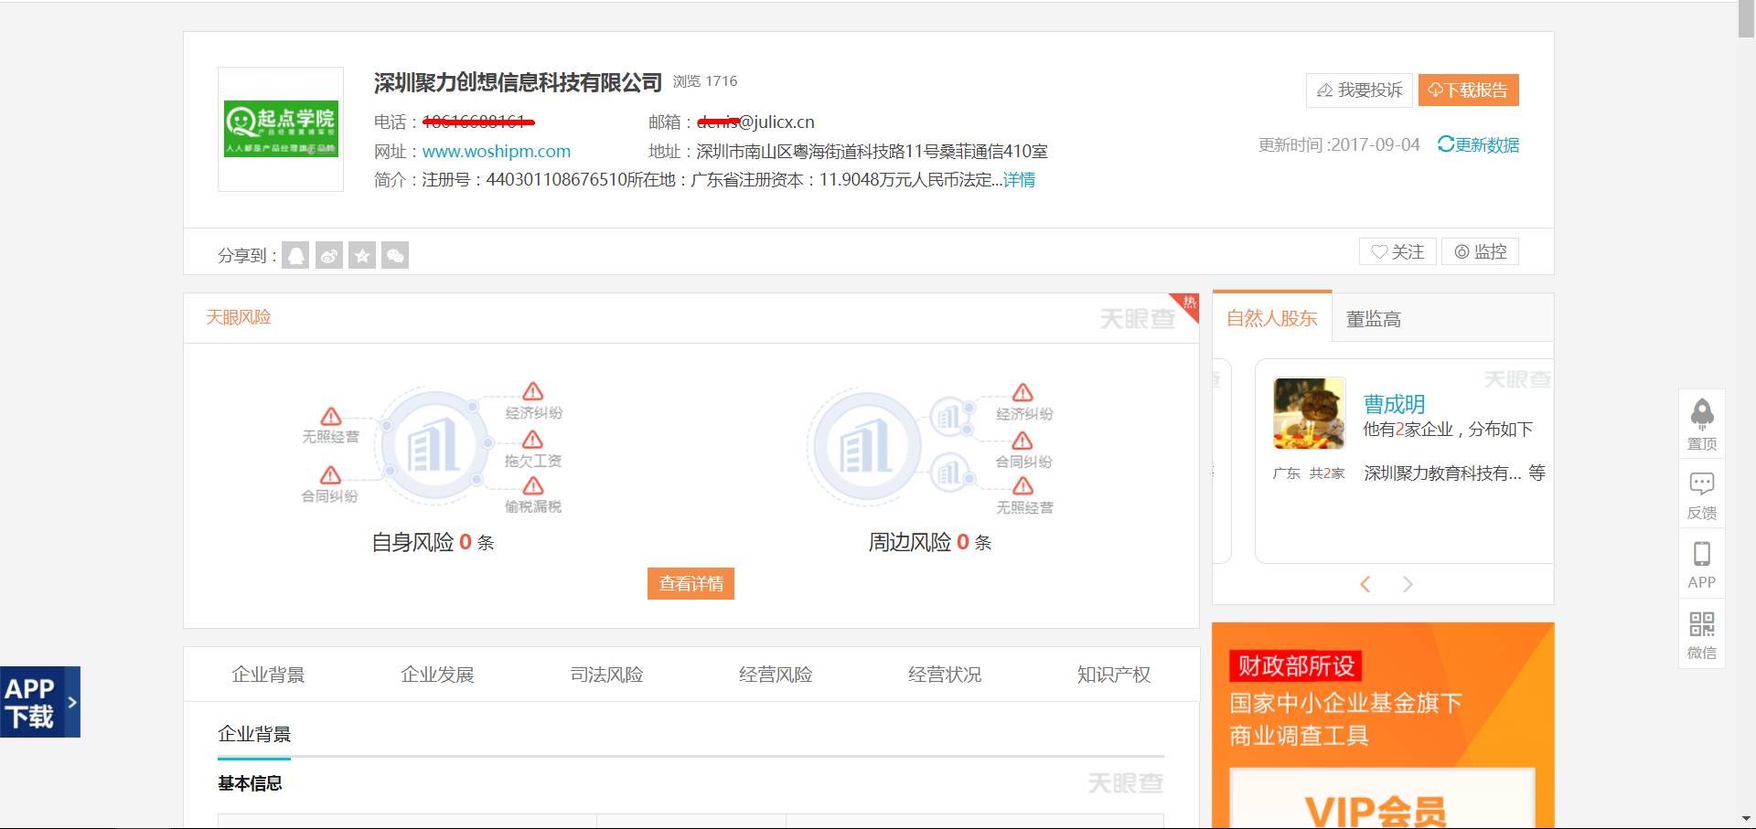
Task: Switch to the 自然人股东 tab
Action: [1271, 318]
